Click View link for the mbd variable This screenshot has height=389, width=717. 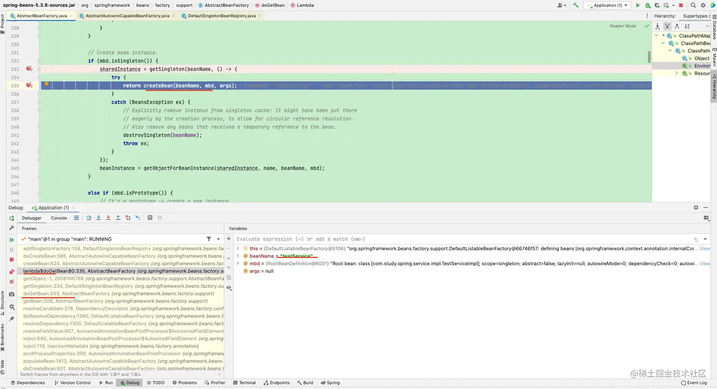point(705,264)
